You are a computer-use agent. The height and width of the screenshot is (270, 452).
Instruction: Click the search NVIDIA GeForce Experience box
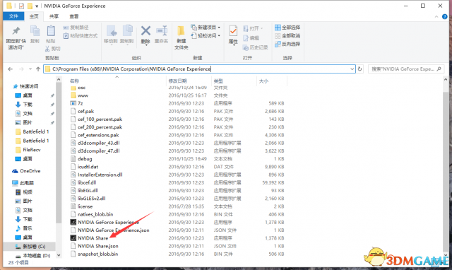pyautogui.click(x=406, y=69)
